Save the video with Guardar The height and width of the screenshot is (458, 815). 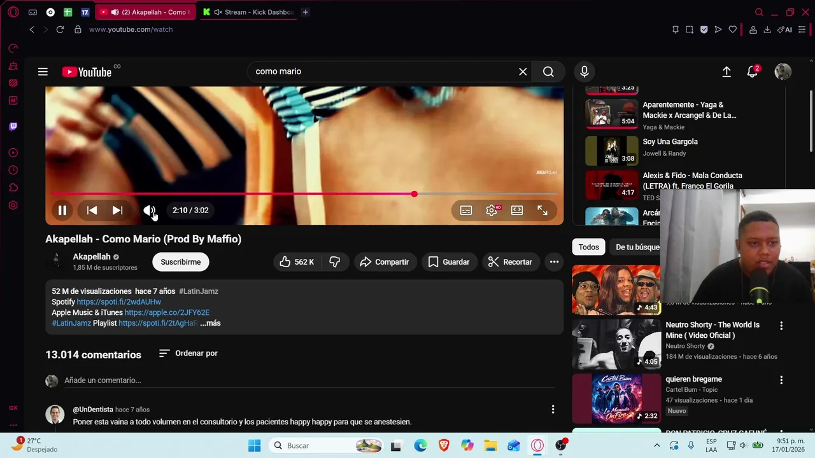tap(449, 262)
